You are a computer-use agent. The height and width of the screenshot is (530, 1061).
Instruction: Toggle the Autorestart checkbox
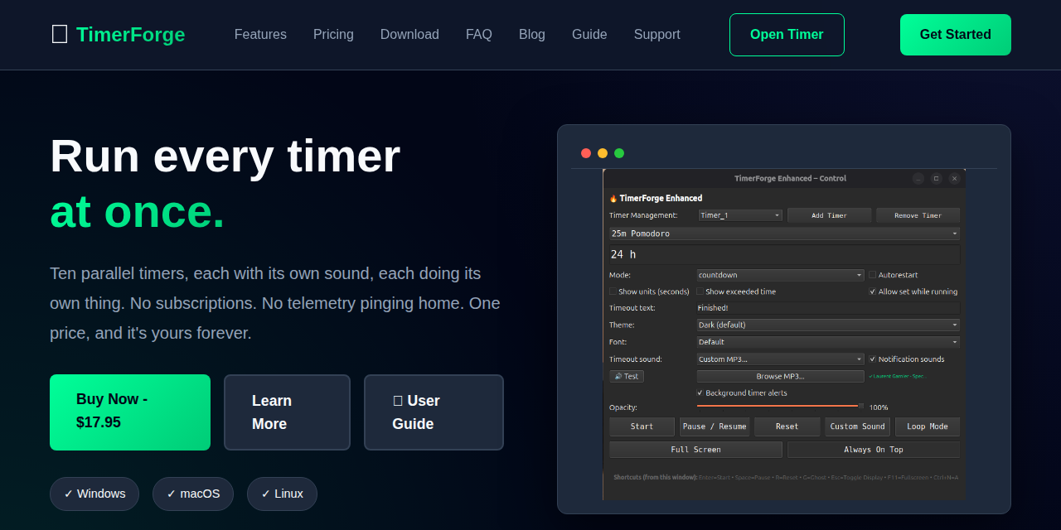pos(872,275)
